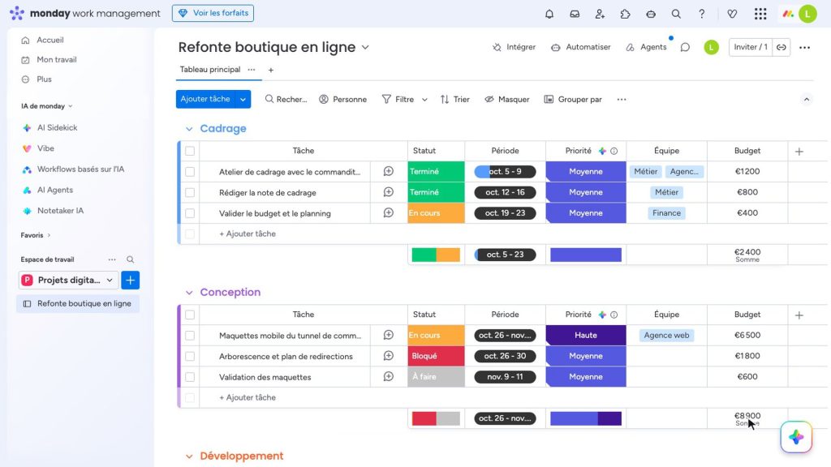Open the user profile avatar L
This screenshot has width=831, height=467.
(807, 14)
